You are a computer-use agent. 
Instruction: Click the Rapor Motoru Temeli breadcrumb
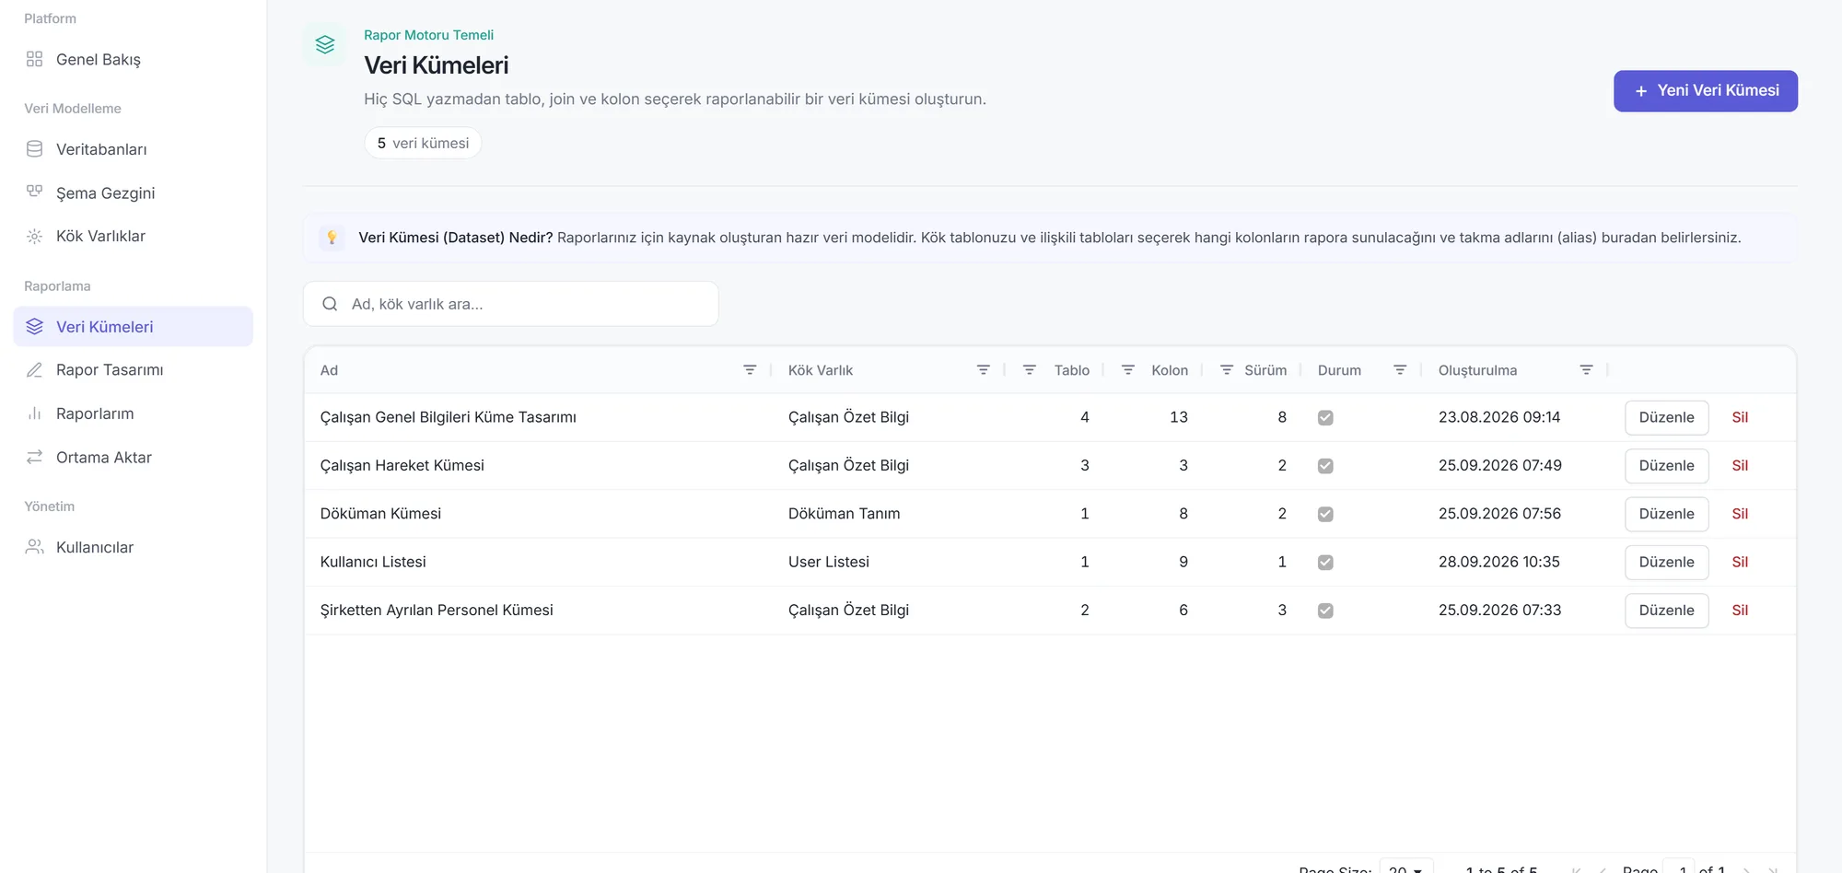click(x=428, y=35)
